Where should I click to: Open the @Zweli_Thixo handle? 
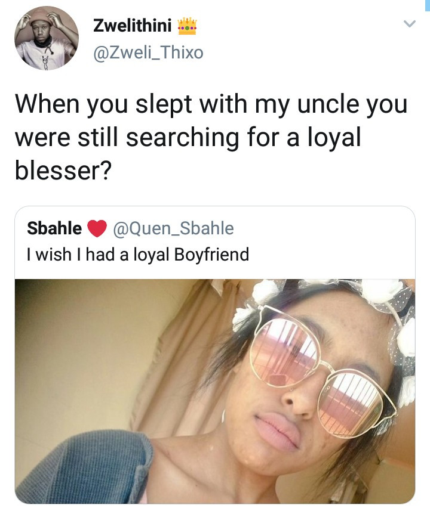click(148, 52)
